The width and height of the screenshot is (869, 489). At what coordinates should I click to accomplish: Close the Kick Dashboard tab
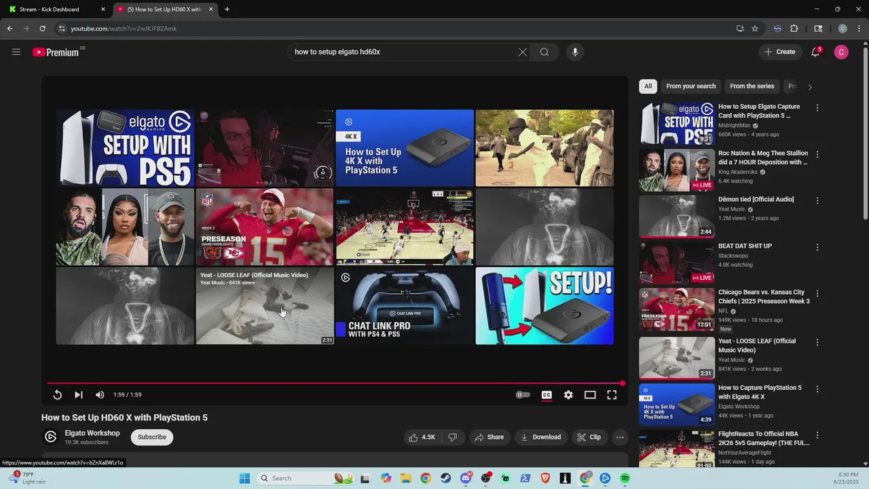[103, 10]
